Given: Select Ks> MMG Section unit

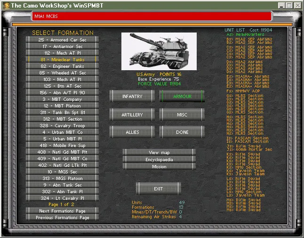Looking at the screenshot, I should click(244, 167).
